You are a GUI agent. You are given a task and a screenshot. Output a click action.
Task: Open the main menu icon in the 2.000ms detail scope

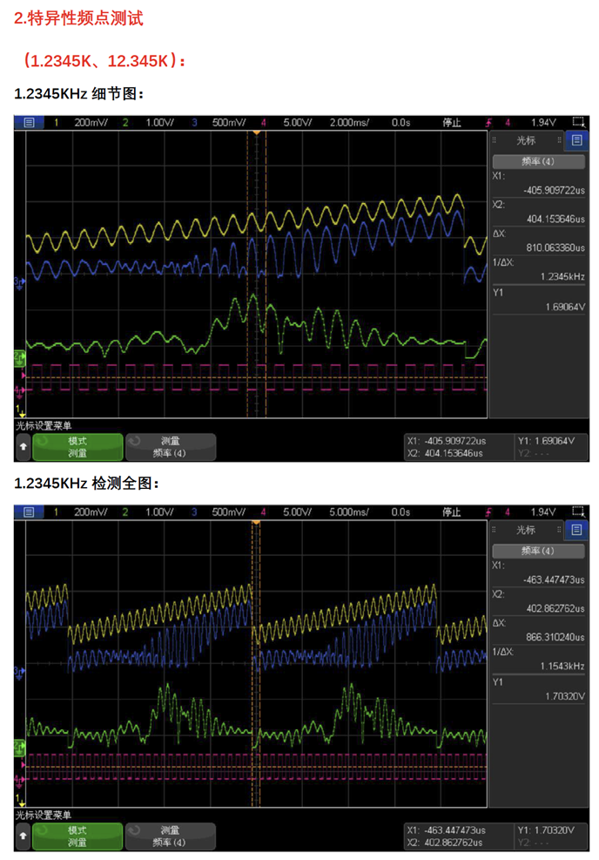(x=29, y=123)
